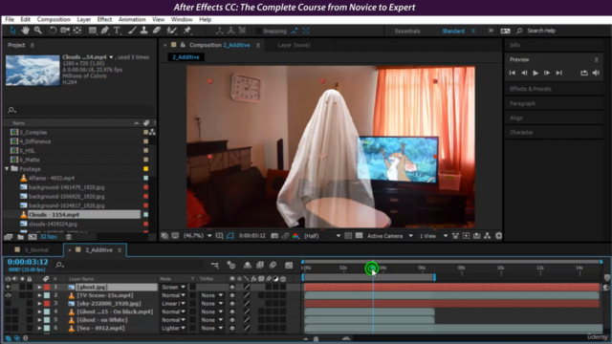Screen dimensions: 612x344
Task: Click the snapshot camera icon in viewer
Action: coord(274,236)
